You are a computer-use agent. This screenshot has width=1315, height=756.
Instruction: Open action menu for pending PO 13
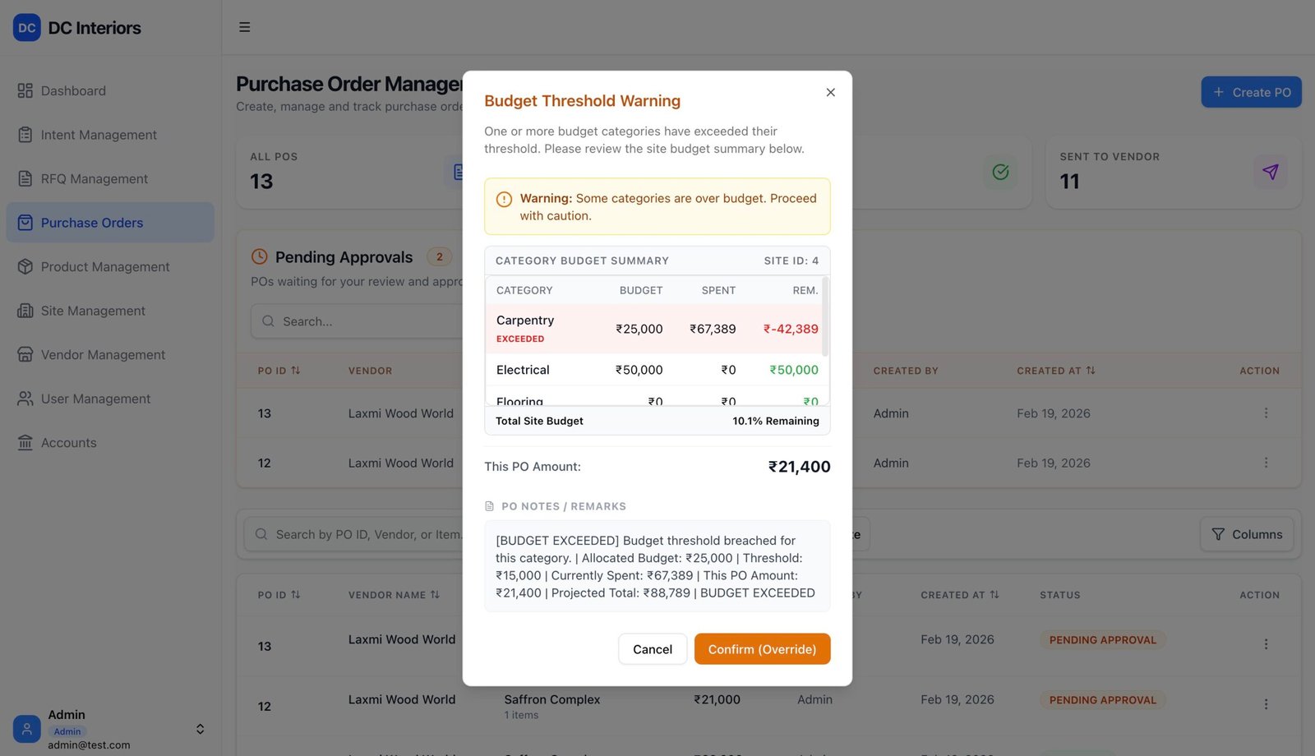click(1266, 413)
